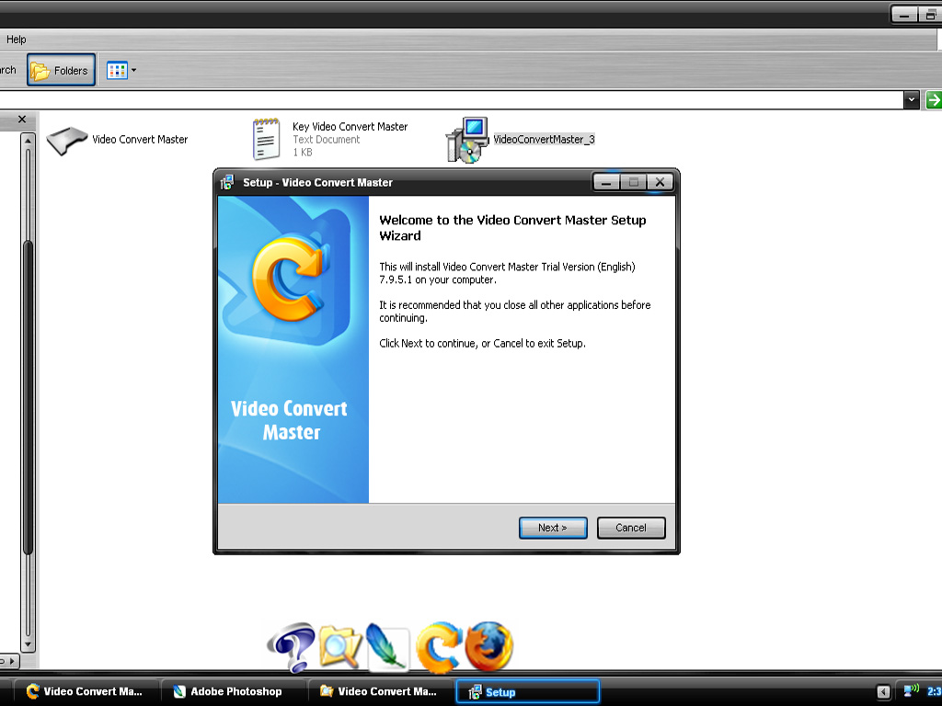Expand the Views dropdown arrow
Viewport: 942px width, 706px height.
click(x=133, y=70)
